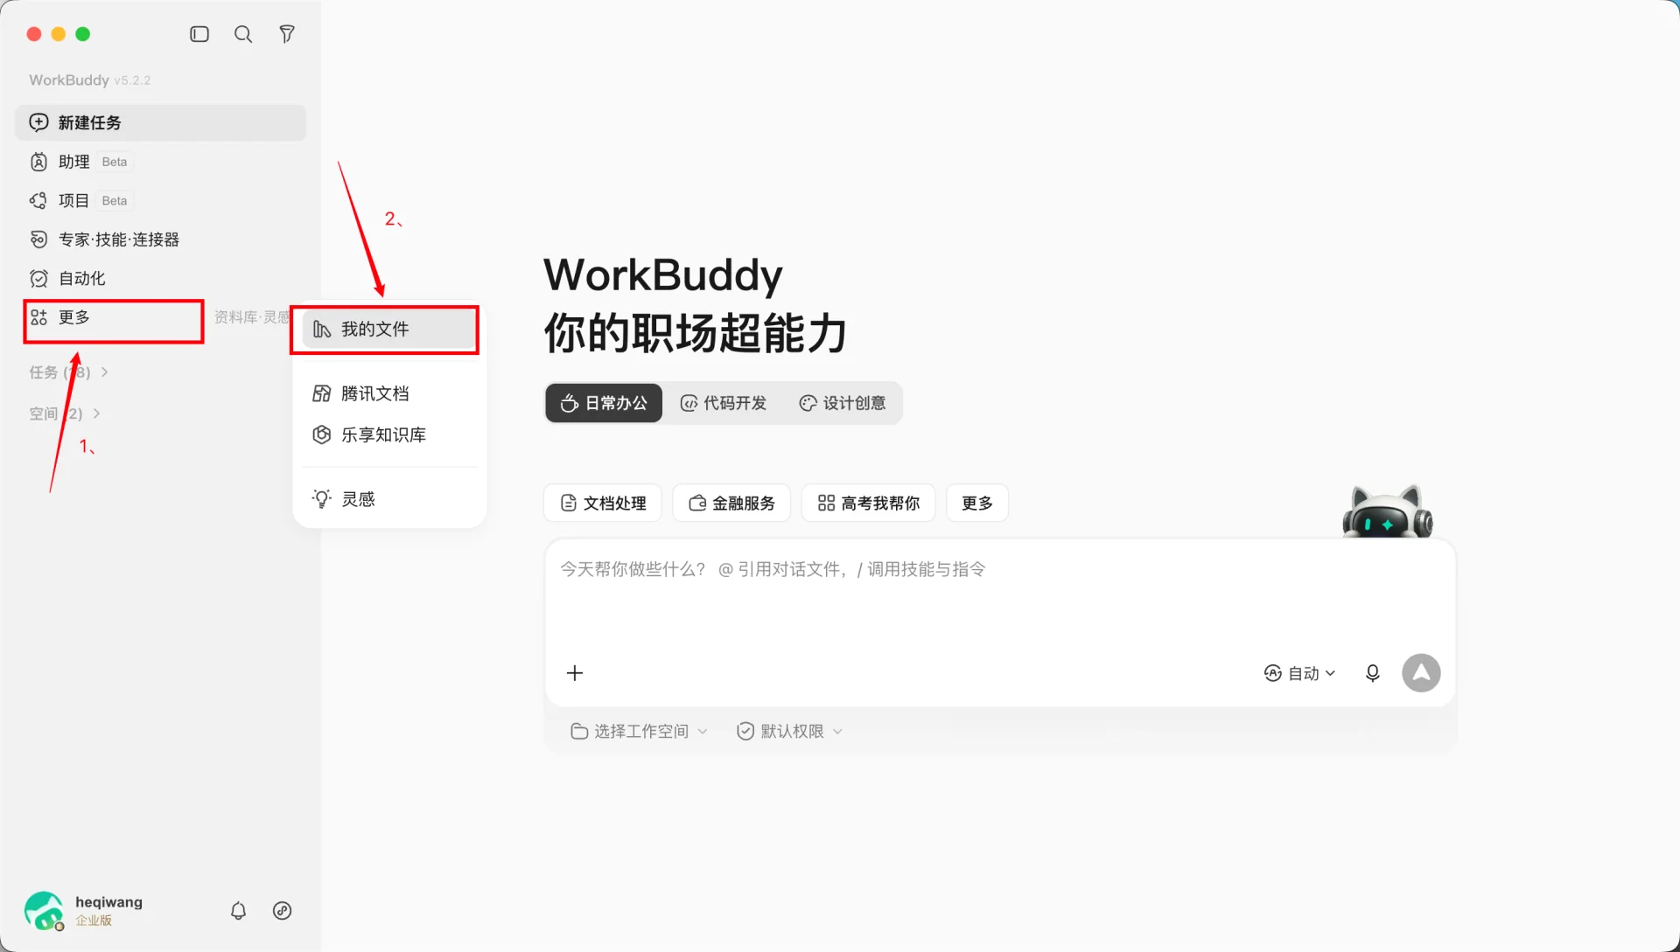Choose the 高考我帮你 shortcut
This screenshot has width=1680, height=952.
pos(869,503)
